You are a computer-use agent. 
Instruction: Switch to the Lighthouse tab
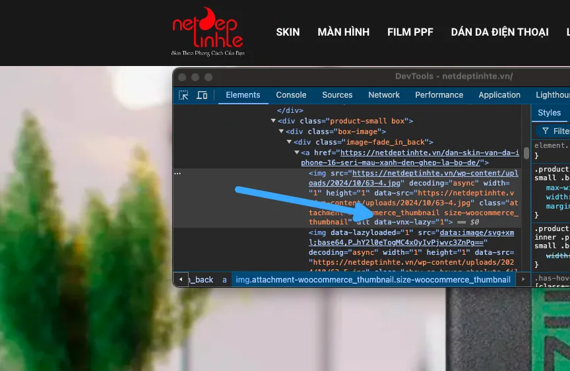(553, 95)
